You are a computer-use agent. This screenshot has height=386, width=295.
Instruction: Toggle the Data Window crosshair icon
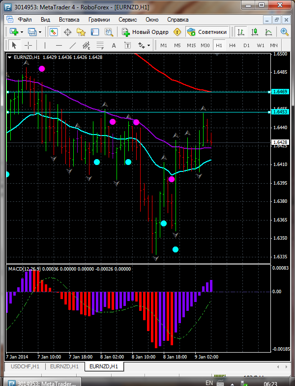coord(67,32)
